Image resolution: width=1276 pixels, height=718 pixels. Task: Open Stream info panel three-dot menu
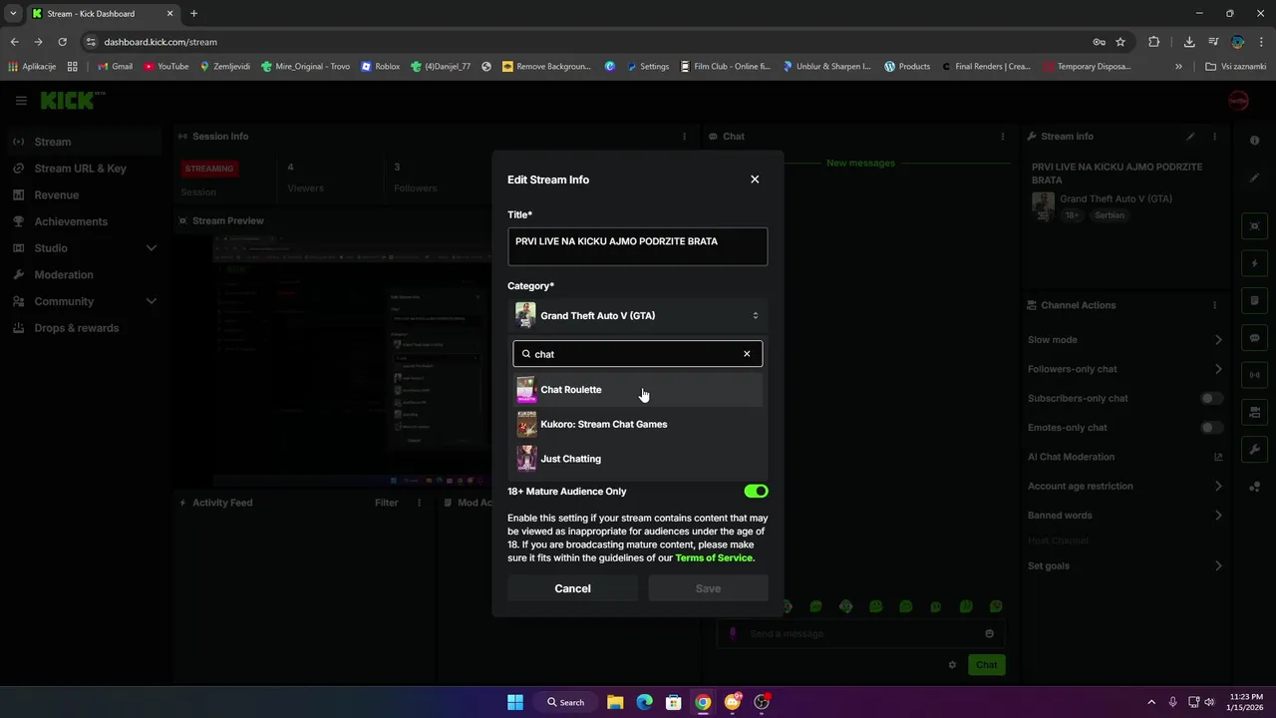pos(1214,137)
